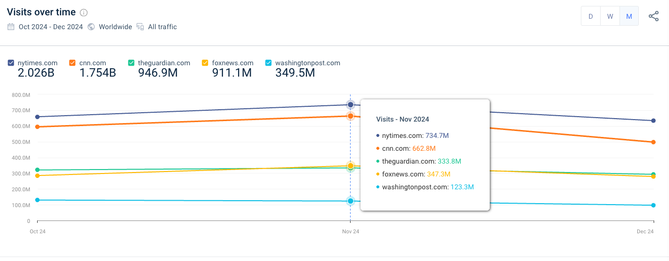Click the washingtonpost.com legend label
Viewport: 669px width, 261px height.
[x=308, y=63]
